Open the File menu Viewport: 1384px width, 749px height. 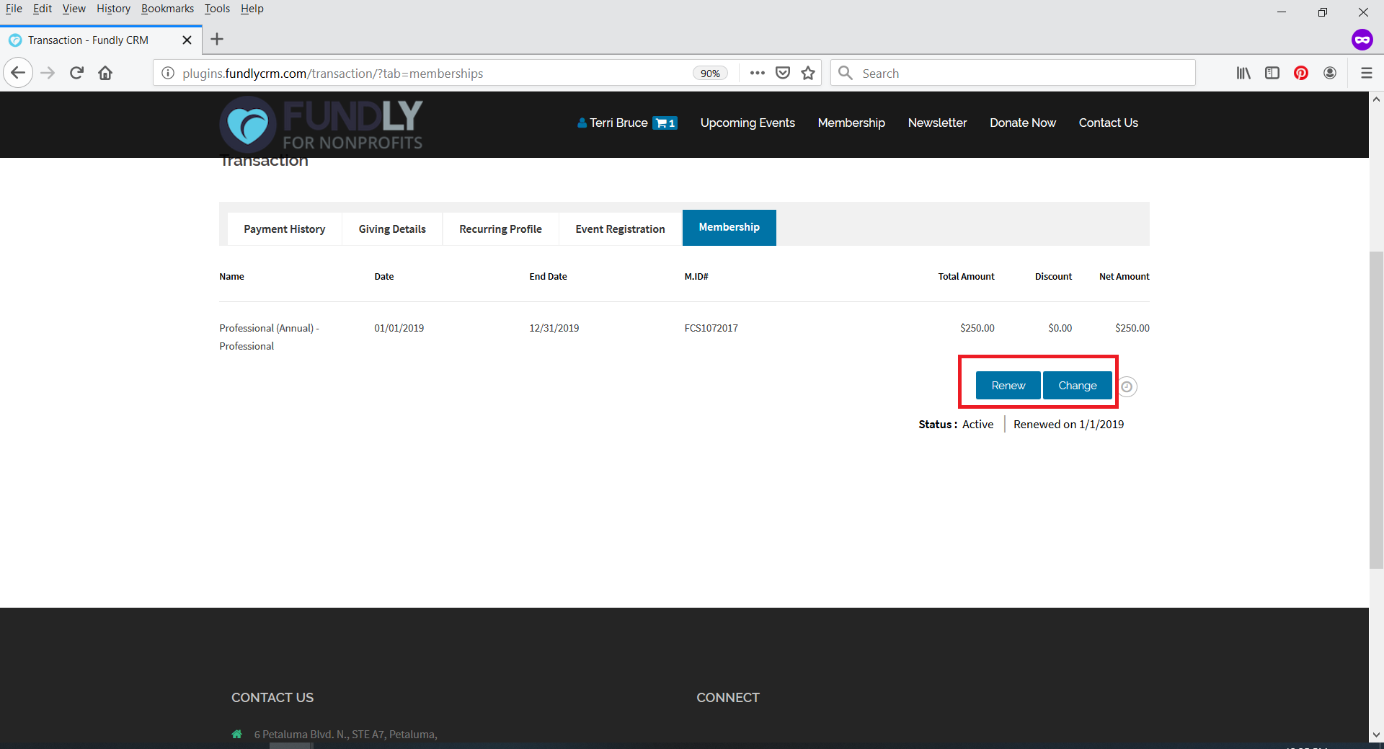[14, 9]
